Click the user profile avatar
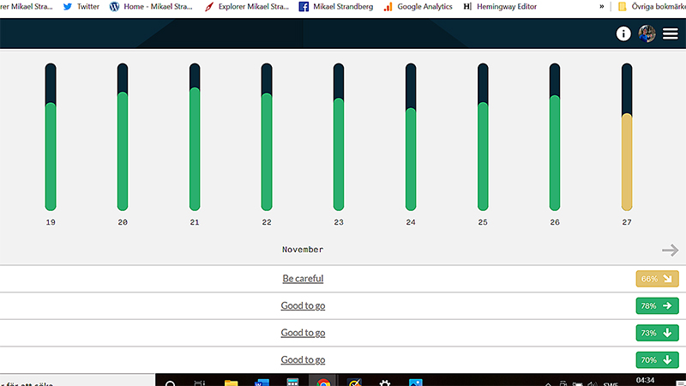The height and width of the screenshot is (386, 686). 647,33
